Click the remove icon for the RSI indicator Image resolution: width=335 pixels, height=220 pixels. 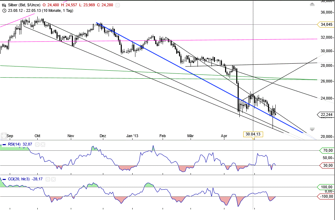coord(43,144)
